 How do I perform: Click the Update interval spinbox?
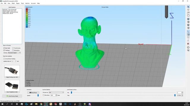(x=14, y=61)
